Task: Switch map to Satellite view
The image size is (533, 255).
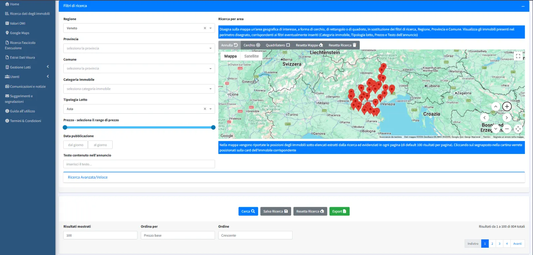Action: click(x=252, y=56)
